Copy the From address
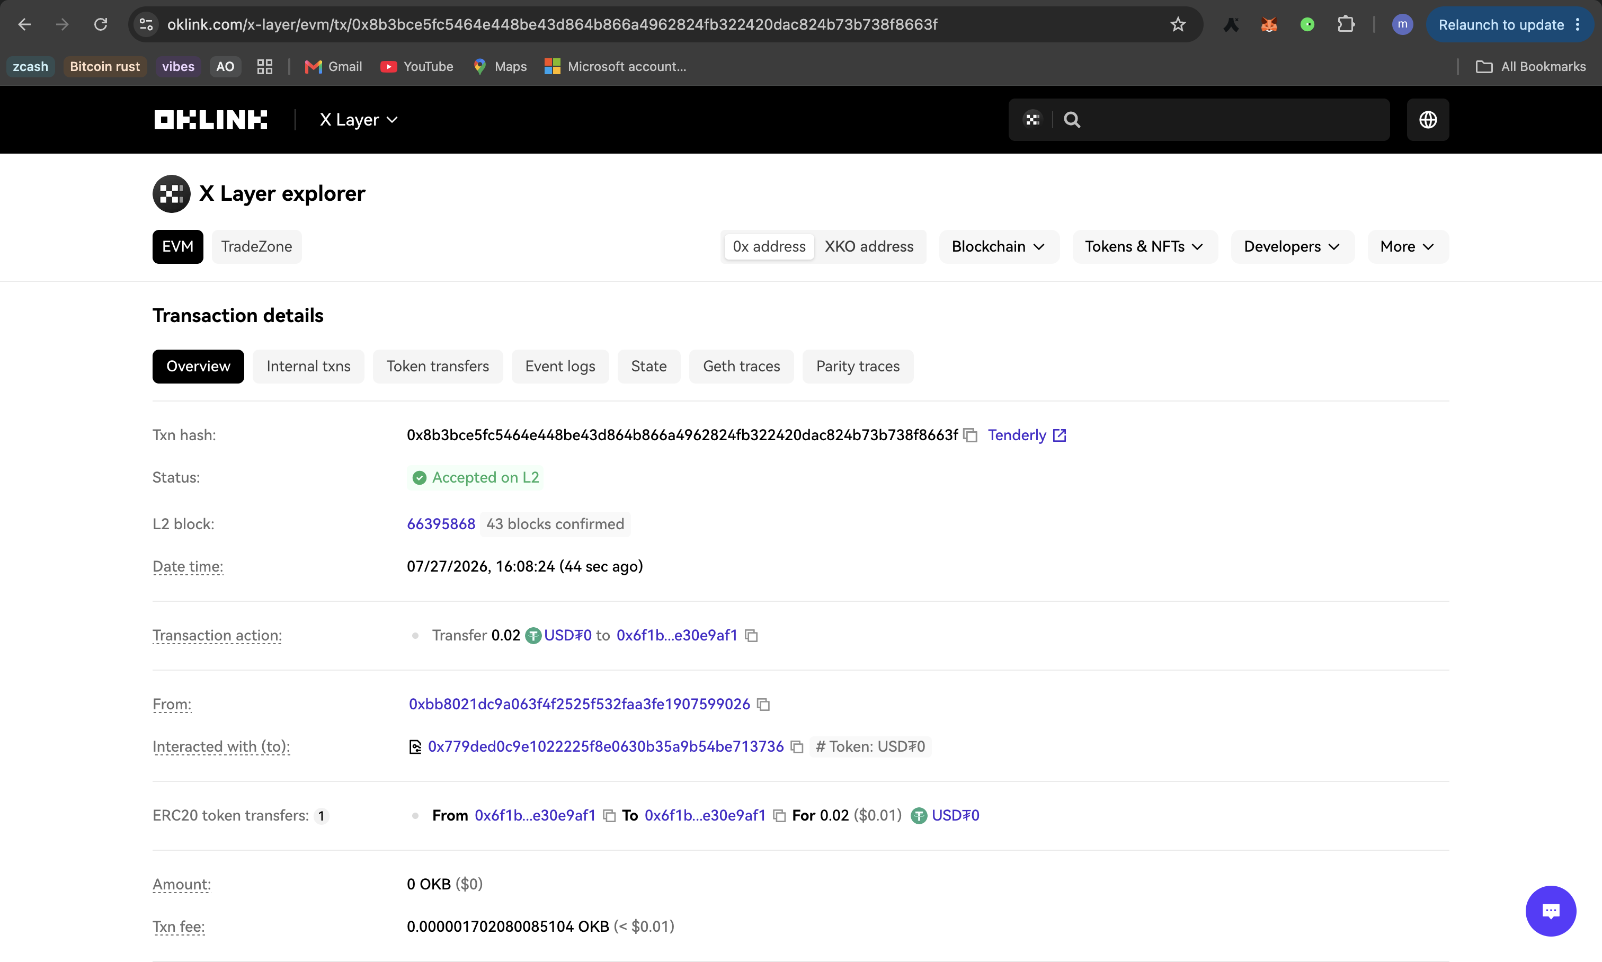 tap(764, 705)
